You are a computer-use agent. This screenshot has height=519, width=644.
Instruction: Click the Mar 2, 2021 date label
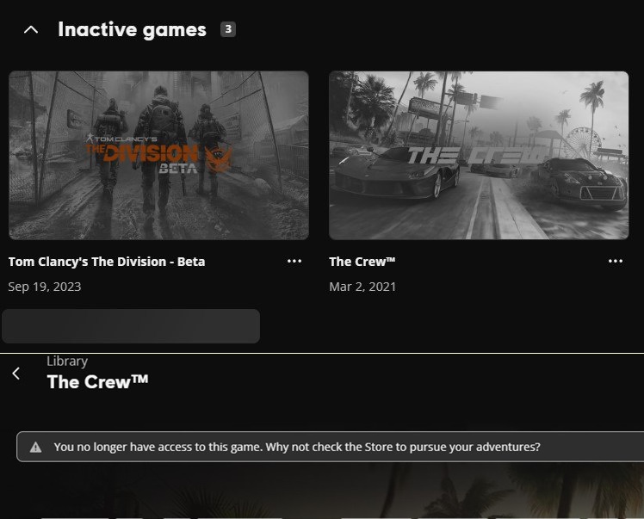coord(362,287)
